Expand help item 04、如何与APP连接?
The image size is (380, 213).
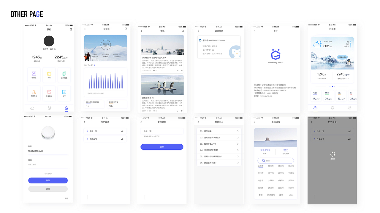(x=219, y=150)
